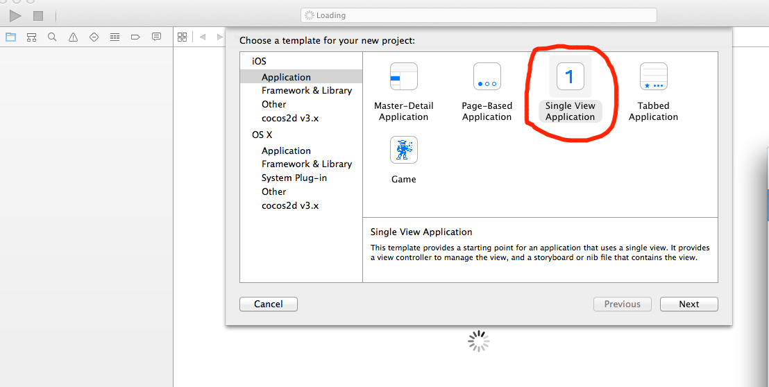
Task: Open the Debug navigator icon
Action: [115, 37]
